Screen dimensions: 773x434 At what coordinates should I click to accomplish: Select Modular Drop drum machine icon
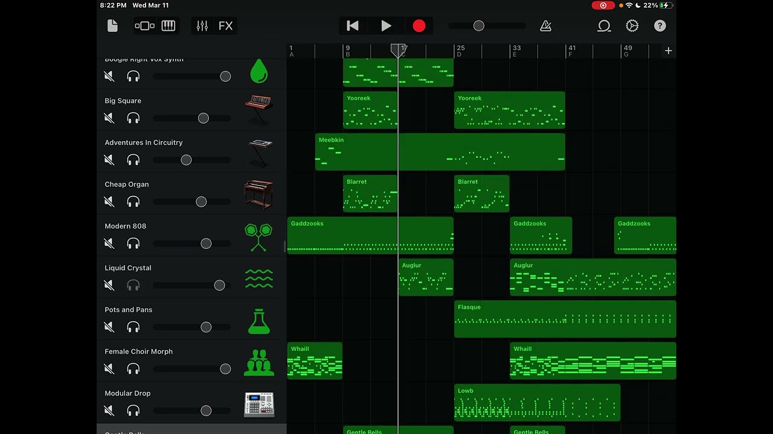click(259, 404)
